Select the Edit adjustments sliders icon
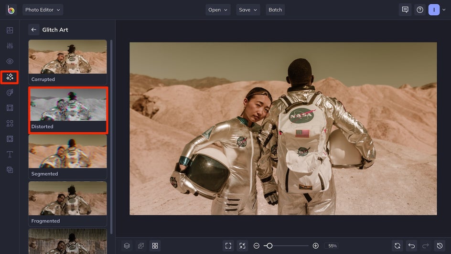451x254 pixels. point(10,46)
